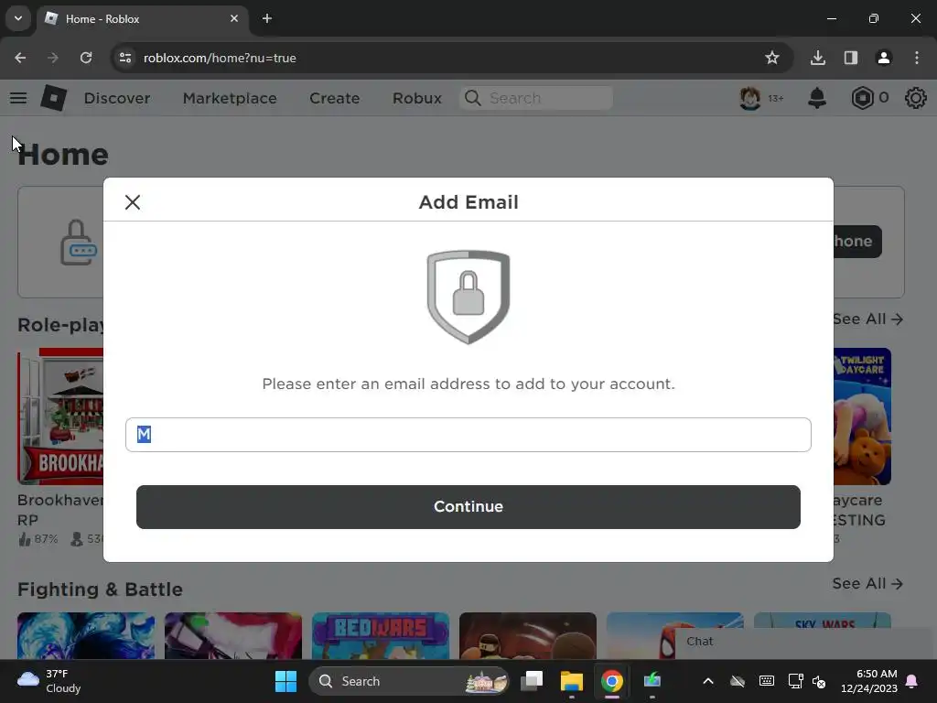Click the Windows taskbar Search box
This screenshot has height=703, width=937.
pos(409,681)
